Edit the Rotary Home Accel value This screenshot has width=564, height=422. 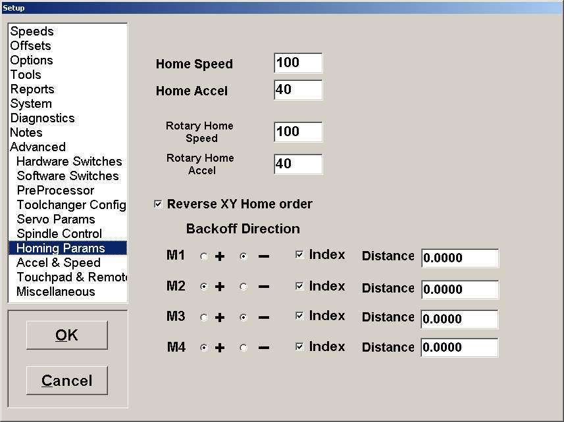297,164
